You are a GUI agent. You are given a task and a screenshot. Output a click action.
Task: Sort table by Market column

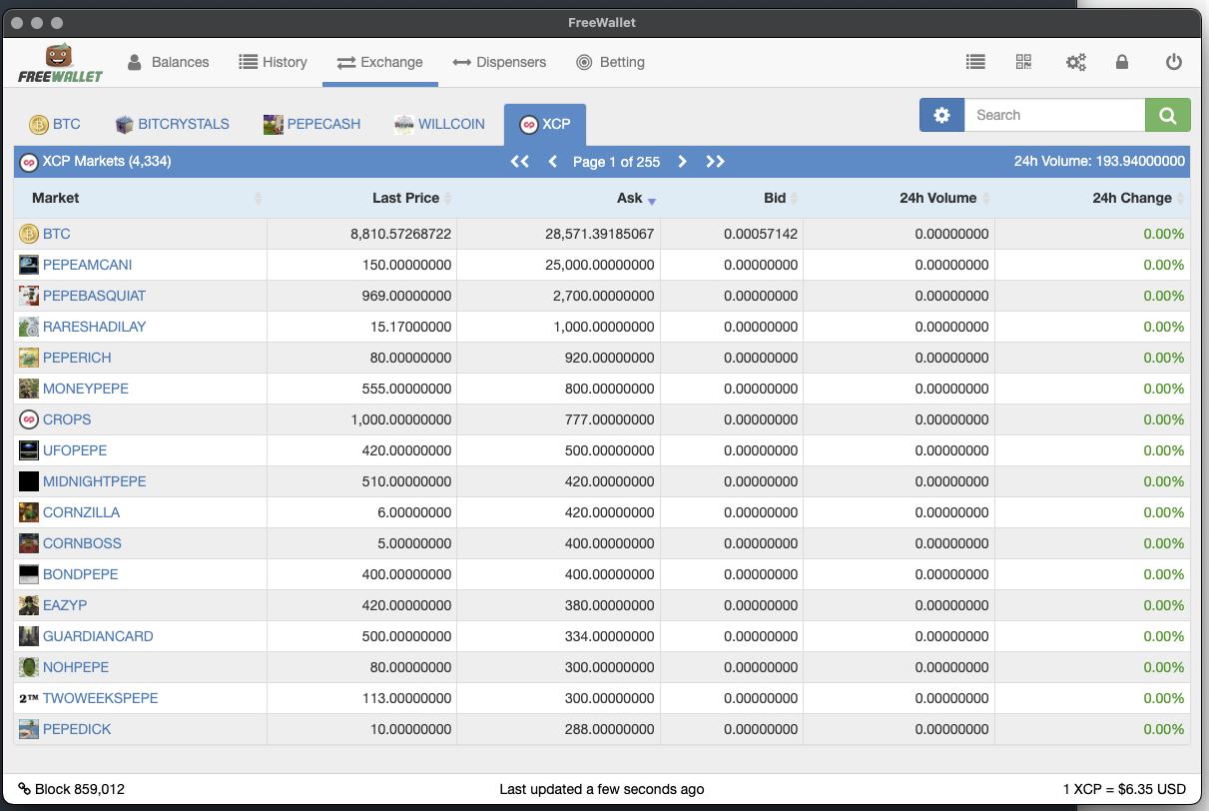point(140,198)
